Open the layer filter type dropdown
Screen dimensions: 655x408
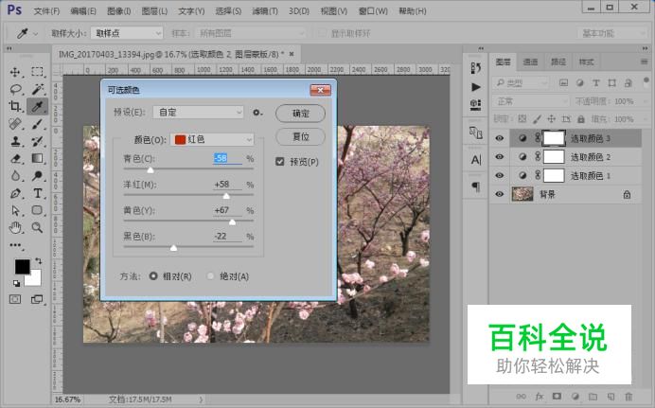click(x=521, y=83)
